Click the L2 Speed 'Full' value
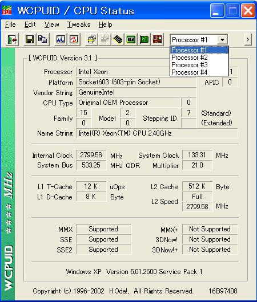The height and width of the screenshot is (302, 257). click(197, 197)
